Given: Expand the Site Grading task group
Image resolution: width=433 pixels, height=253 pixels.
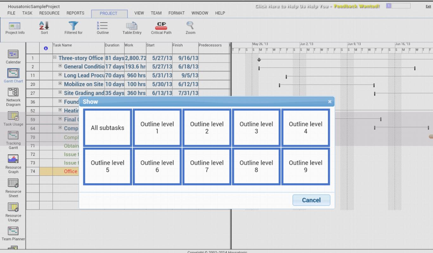Looking at the screenshot, I should (60, 93).
